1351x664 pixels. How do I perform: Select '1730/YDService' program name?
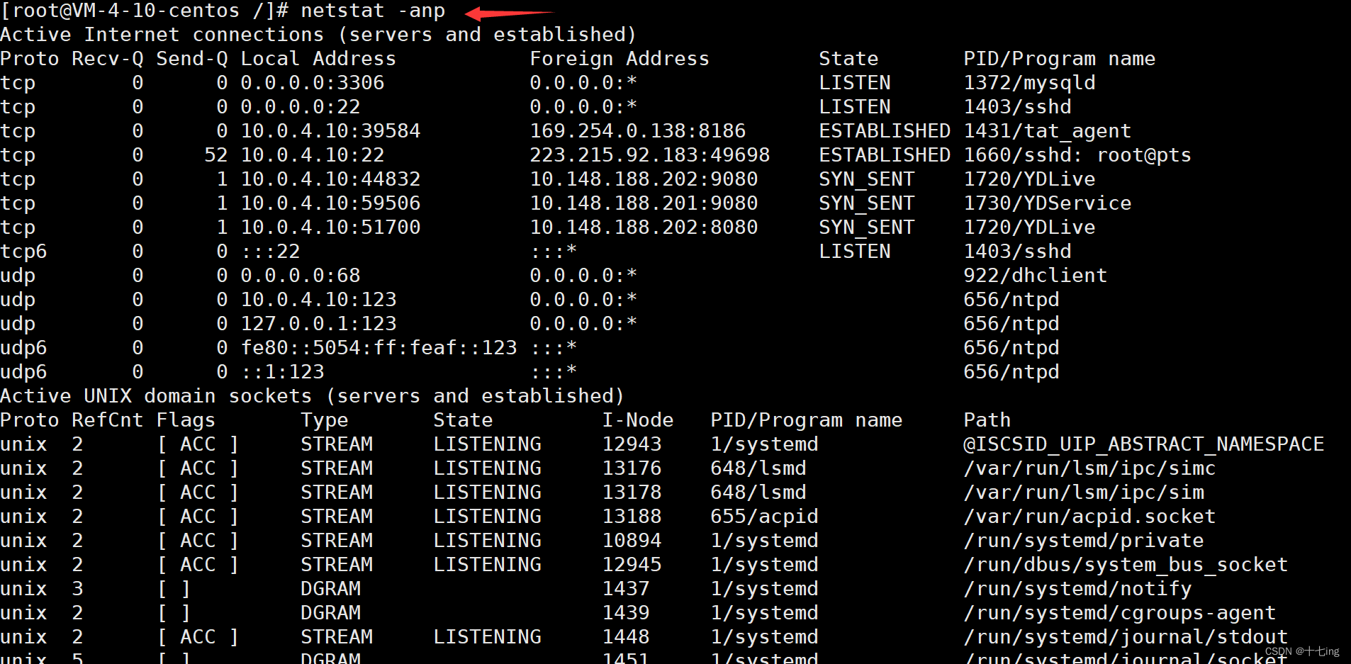pos(1048,203)
